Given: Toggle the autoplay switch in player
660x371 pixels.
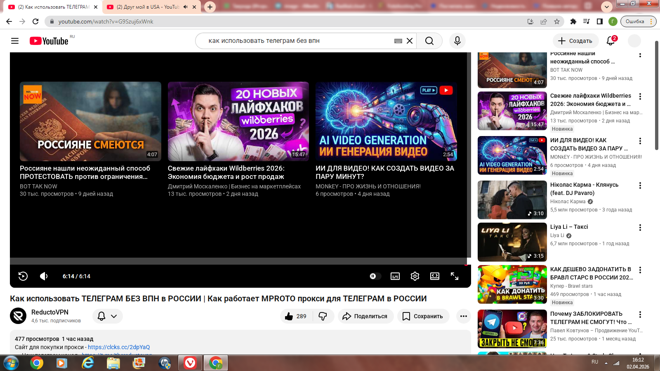Looking at the screenshot, I should [x=375, y=276].
